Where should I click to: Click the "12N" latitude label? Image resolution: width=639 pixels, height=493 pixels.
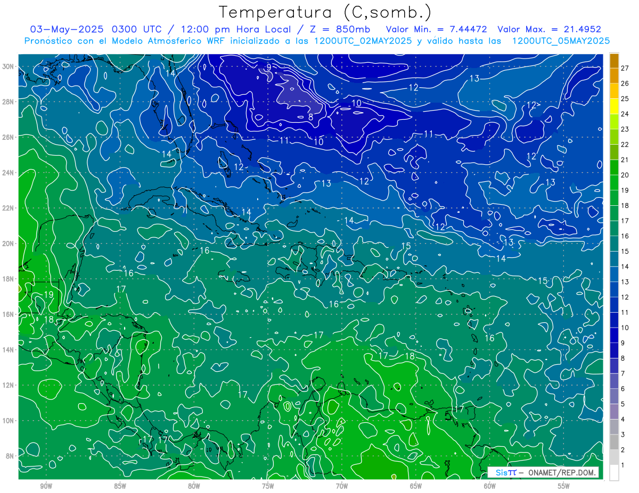9,385
